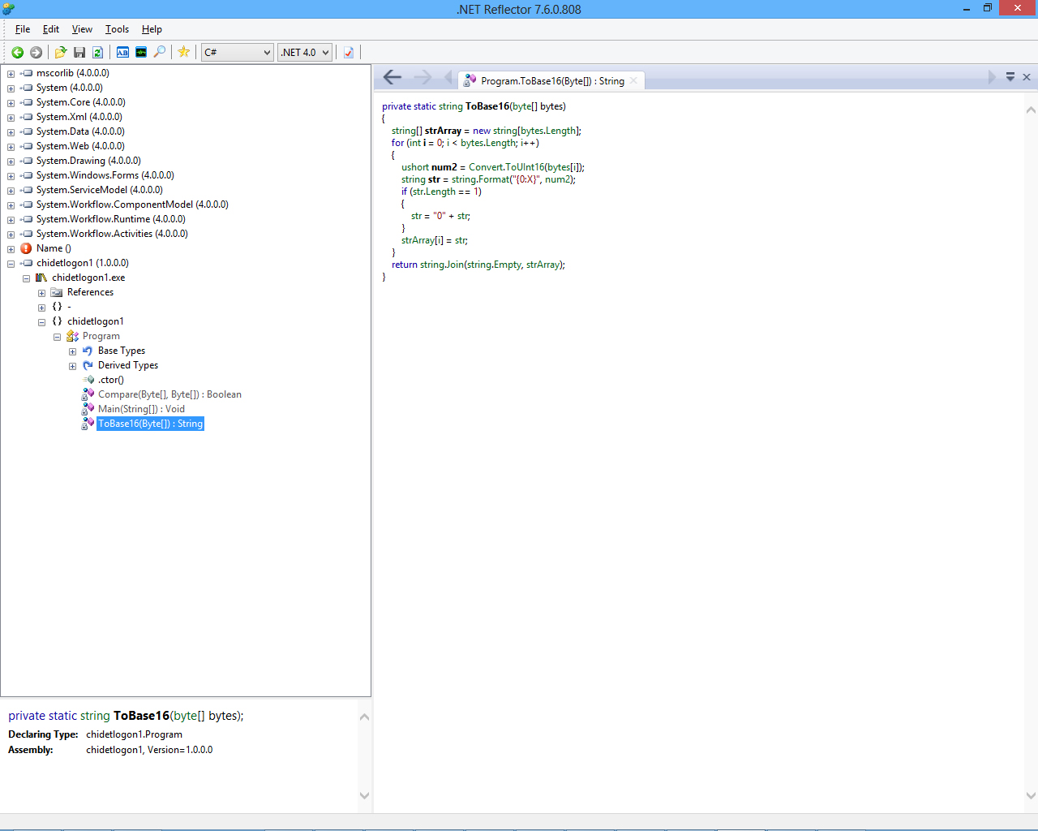This screenshot has width=1038, height=831.
Task: Click the Save floppy disk icon
Action: click(x=79, y=52)
